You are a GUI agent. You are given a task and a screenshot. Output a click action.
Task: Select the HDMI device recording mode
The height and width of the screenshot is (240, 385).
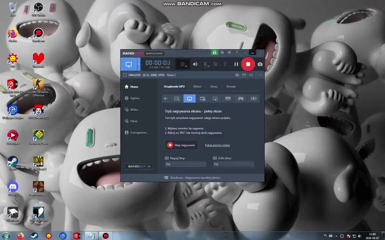tap(228, 99)
